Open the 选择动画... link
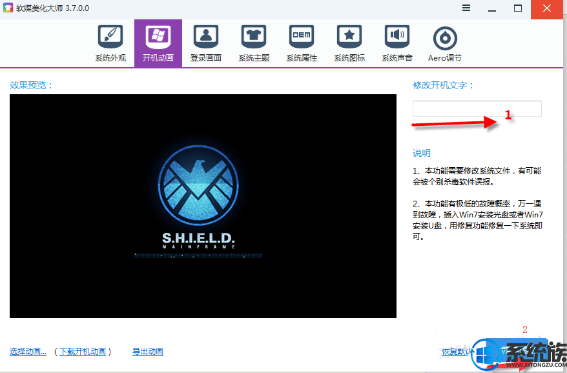The image size is (567, 373). 28,351
